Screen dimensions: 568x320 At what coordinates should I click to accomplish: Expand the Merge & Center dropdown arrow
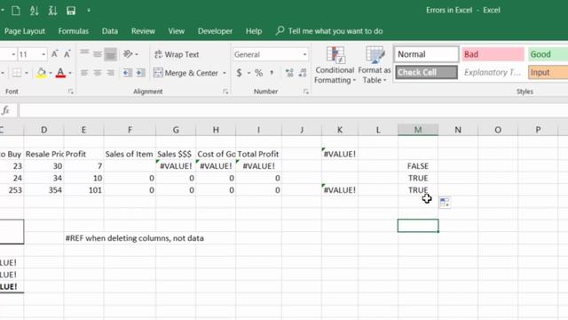pyautogui.click(x=225, y=73)
